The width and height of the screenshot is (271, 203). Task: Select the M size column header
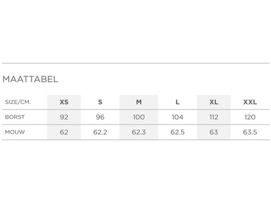(x=139, y=102)
